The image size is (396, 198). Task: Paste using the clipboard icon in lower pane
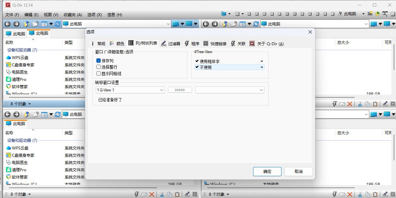pos(178,194)
